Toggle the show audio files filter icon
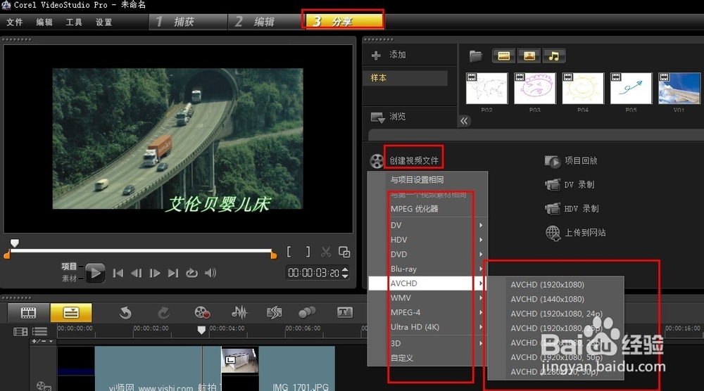This screenshot has width=704, height=391. pos(554,56)
